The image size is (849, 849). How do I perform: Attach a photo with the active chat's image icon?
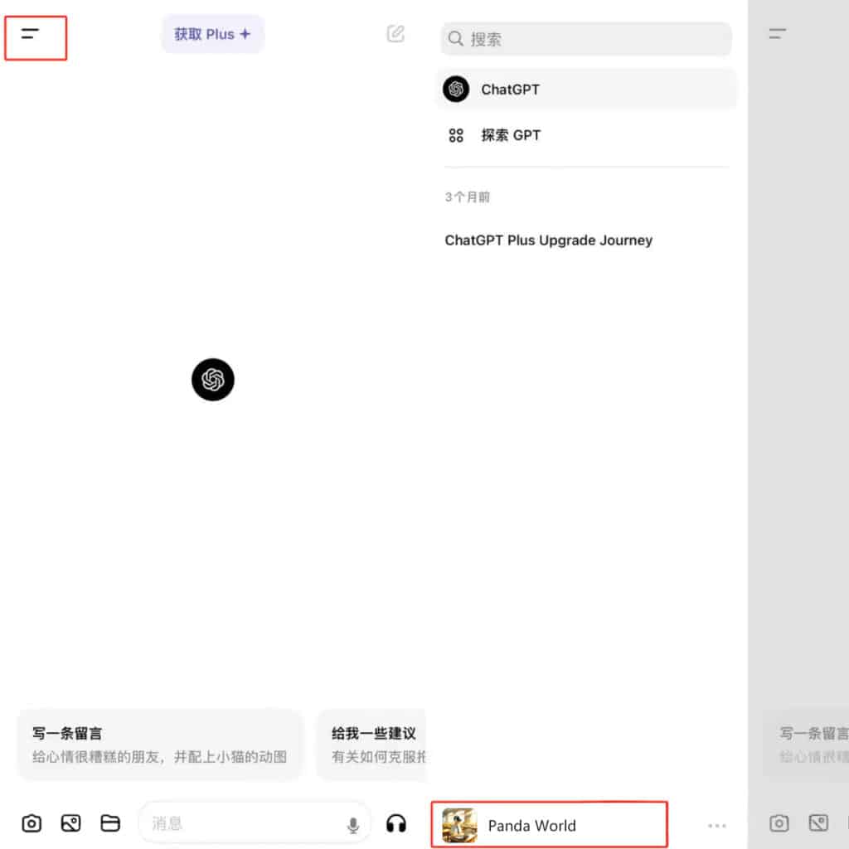coord(71,823)
